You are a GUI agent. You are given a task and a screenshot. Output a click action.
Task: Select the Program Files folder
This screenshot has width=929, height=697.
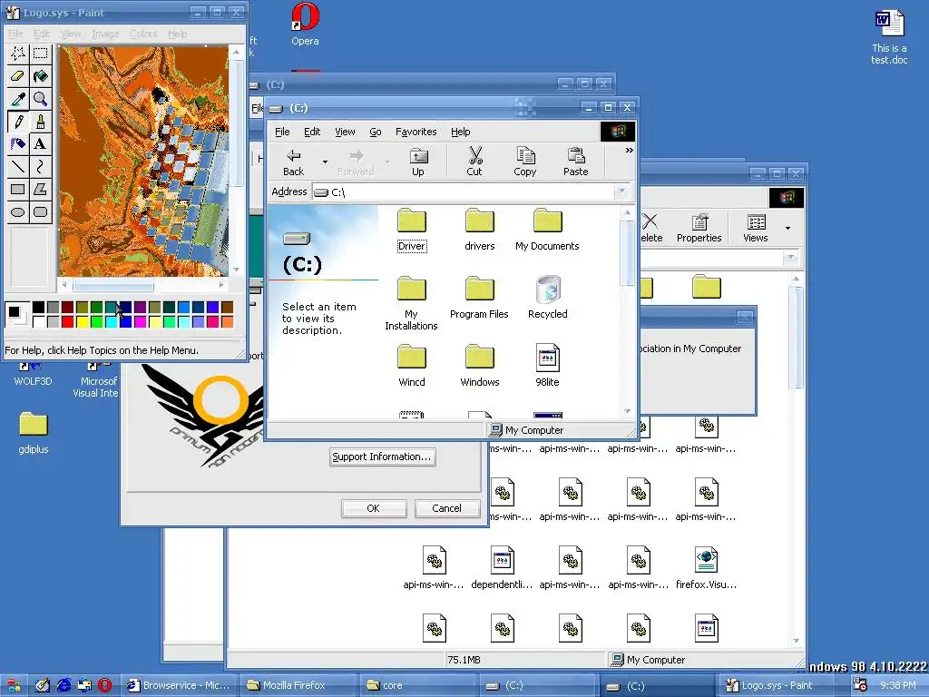pyautogui.click(x=479, y=298)
